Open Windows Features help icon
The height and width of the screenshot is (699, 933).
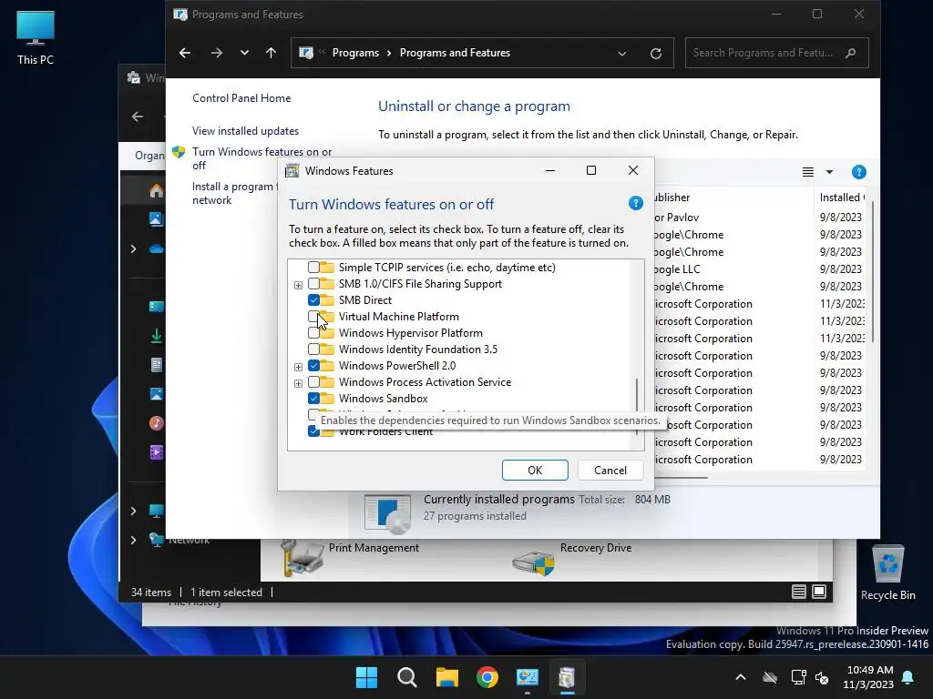point(635,203)
